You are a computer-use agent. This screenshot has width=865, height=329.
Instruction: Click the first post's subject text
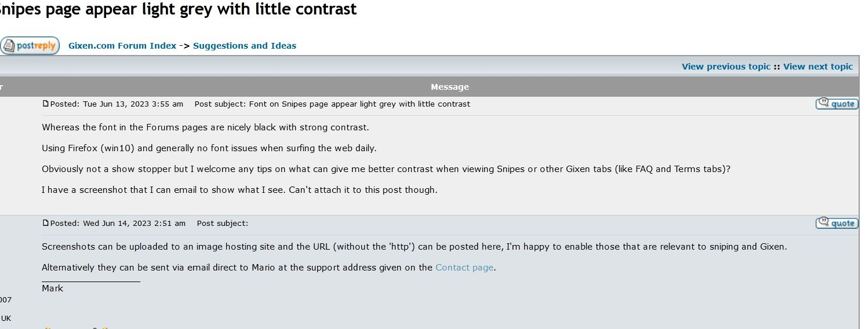(x=359, y=104)
